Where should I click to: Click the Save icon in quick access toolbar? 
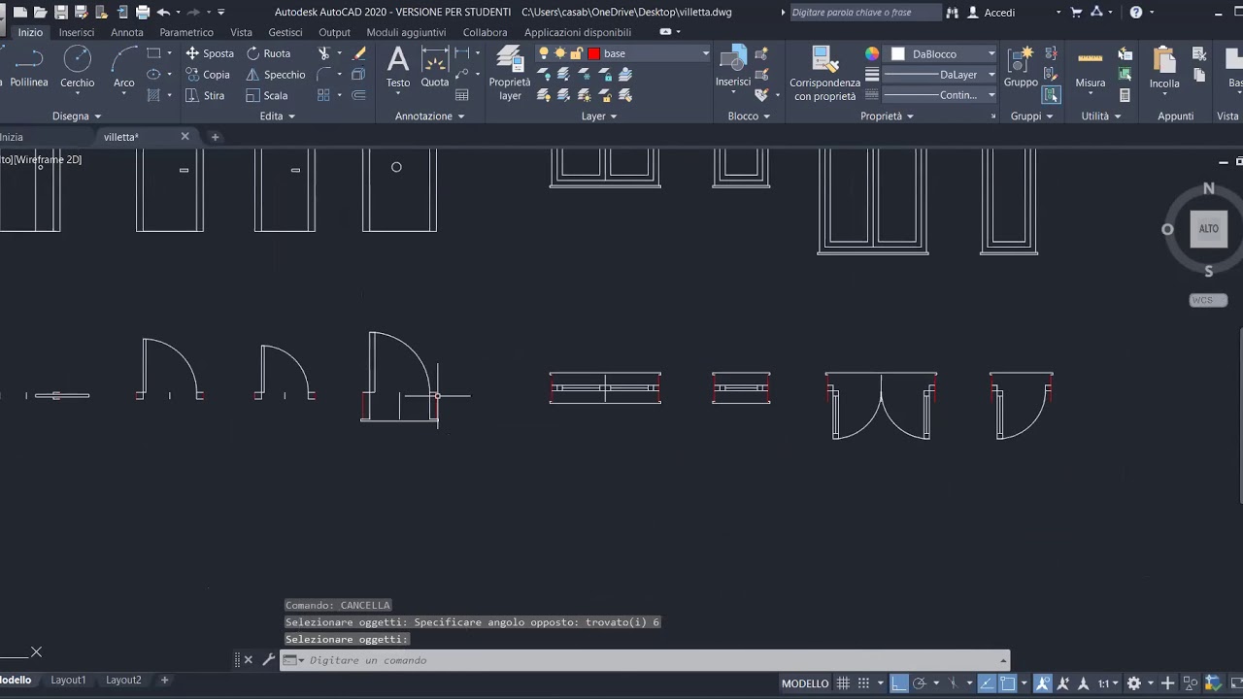[61, 13]
